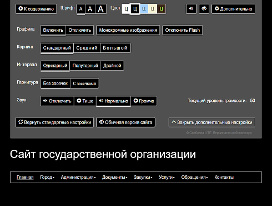
Task: Lower volume with Тише button
Action: tap(85, 101)
